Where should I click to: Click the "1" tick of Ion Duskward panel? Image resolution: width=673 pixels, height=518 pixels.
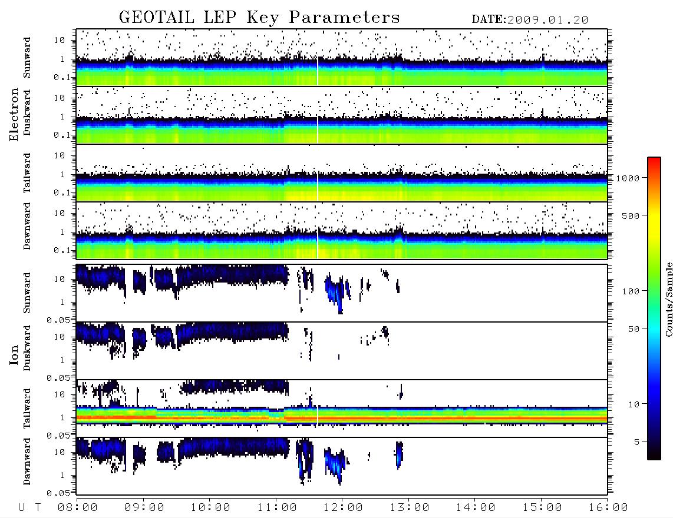point(62,360)
